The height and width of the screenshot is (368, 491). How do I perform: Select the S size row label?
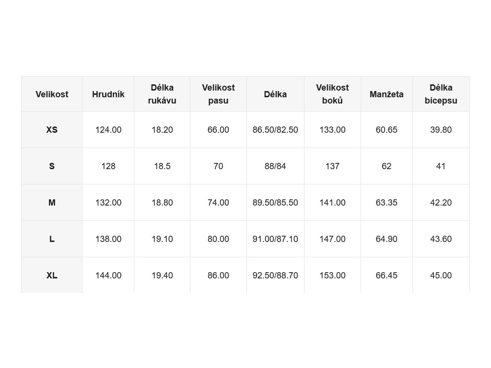click(x=52, y=166)
